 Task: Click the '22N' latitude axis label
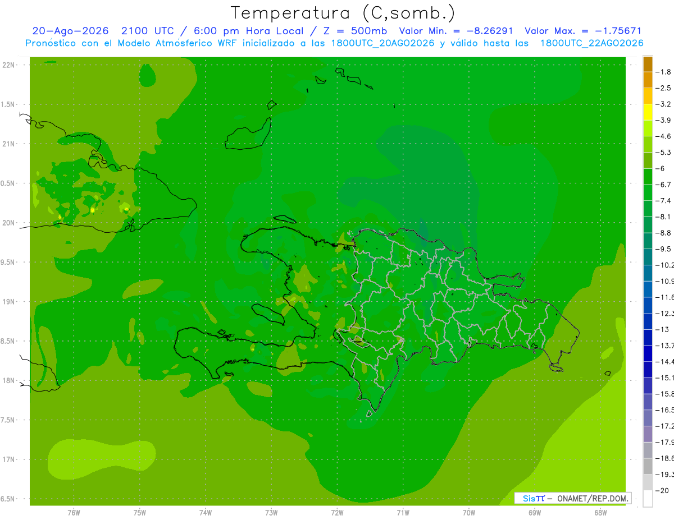[8, 65]
